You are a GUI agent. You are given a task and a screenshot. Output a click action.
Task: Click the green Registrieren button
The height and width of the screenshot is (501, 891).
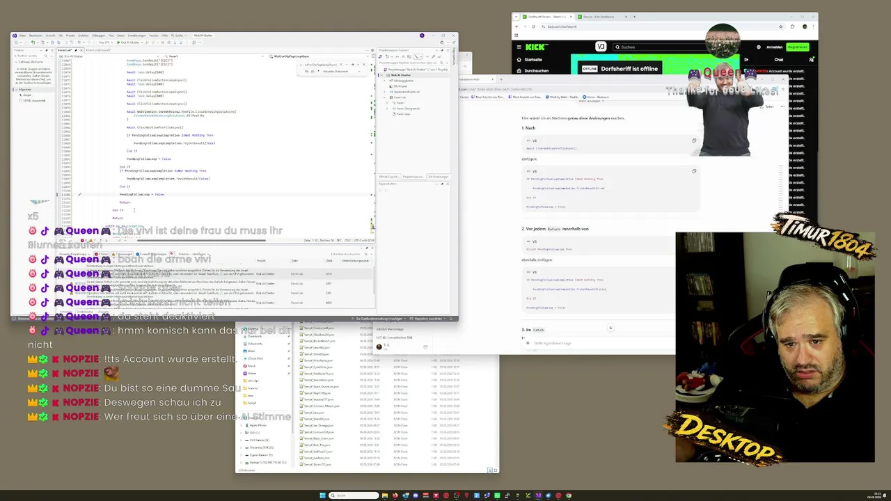tap(797, 47)
